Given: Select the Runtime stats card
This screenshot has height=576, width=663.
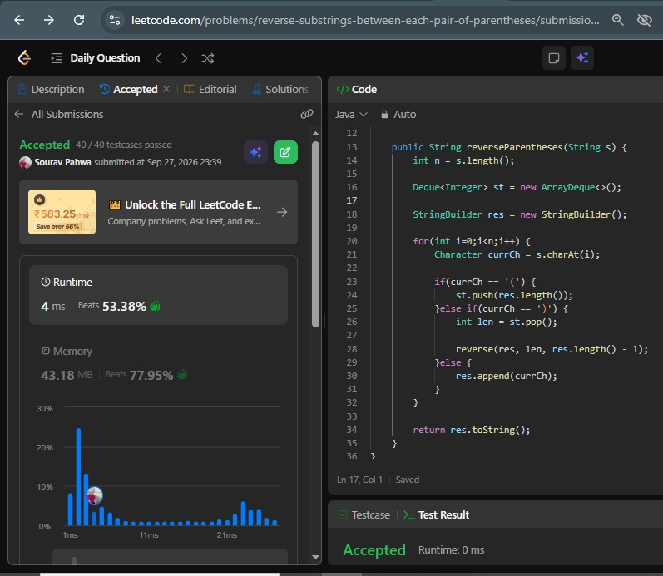Looking at the screenshot, I should [158, 295].
